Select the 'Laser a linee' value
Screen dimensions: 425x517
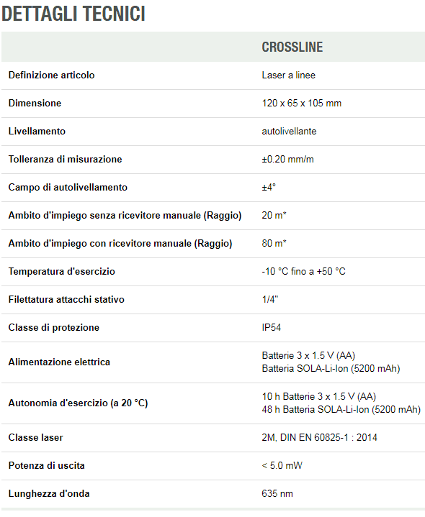(x=289, y=76)
